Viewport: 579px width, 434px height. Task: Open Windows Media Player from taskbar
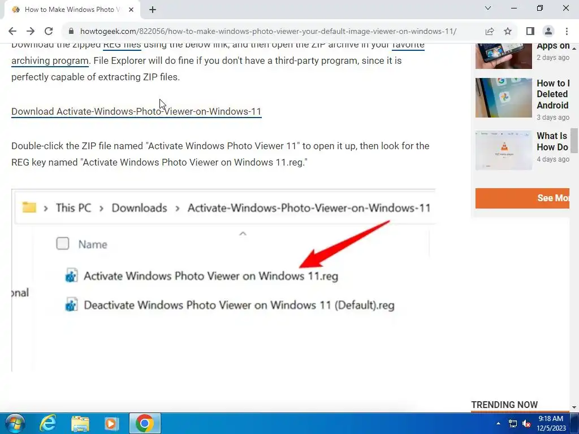(111, 423)
